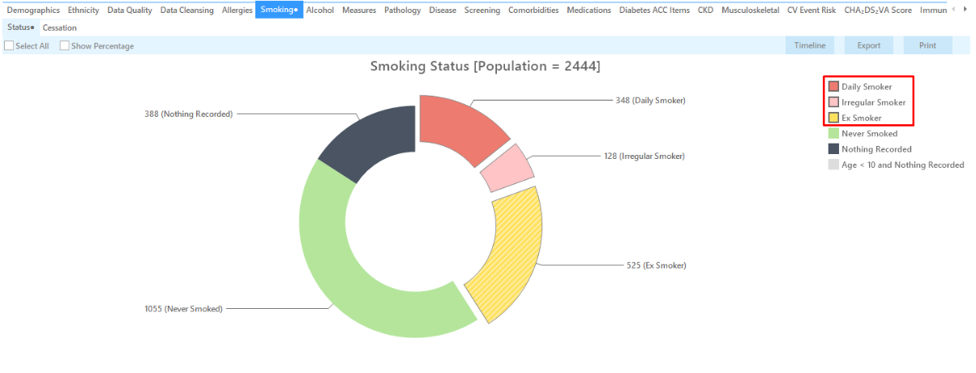Viewport: 976px width, 373px height.
Task: Click the Smoking Status chart title
Action: 486,66
